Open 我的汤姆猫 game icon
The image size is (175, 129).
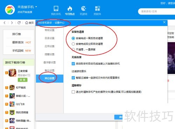[12, 112]
